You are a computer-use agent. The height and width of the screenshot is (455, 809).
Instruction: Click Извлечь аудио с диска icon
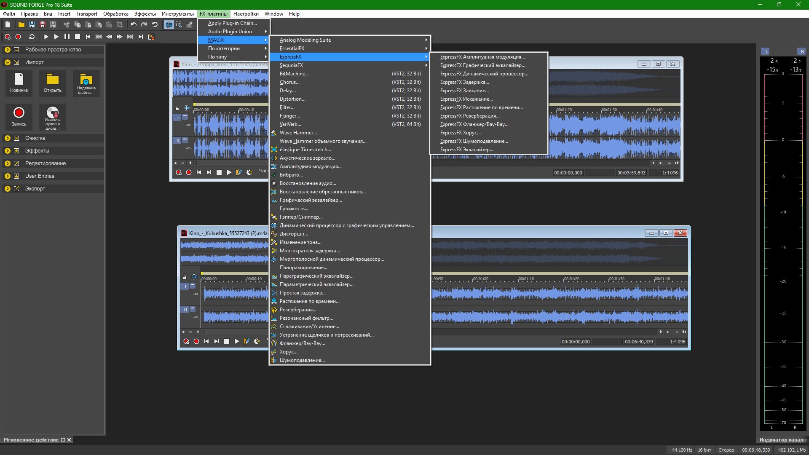53,113
